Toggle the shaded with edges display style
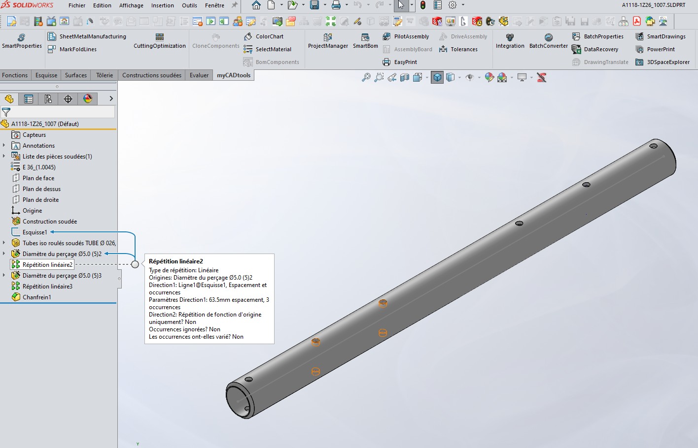 pyautogui.click(x=437, y=77)
